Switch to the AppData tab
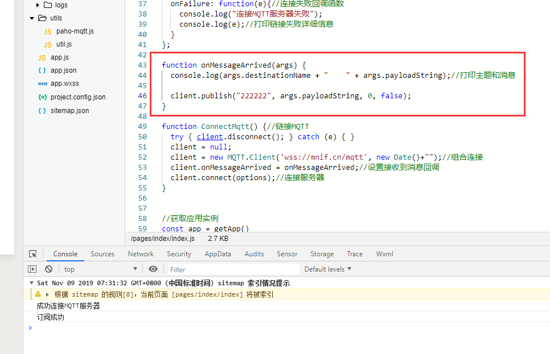550x354 pixels. [218, 254]
